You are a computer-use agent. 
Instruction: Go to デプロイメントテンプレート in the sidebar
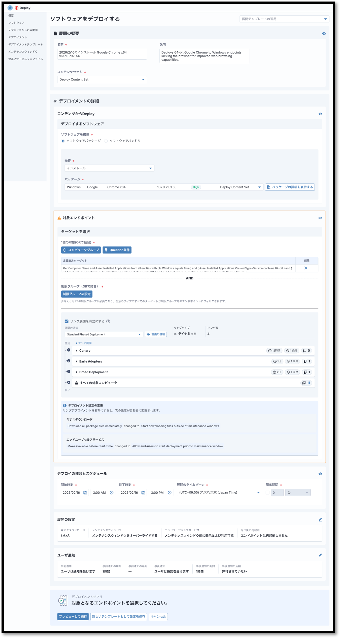[x=25, y=44]
